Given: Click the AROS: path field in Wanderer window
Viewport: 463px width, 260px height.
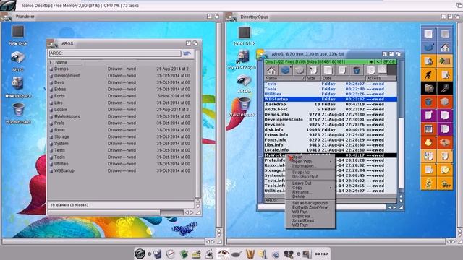Looking at the screenshot, I should click(x=115, y=53).
